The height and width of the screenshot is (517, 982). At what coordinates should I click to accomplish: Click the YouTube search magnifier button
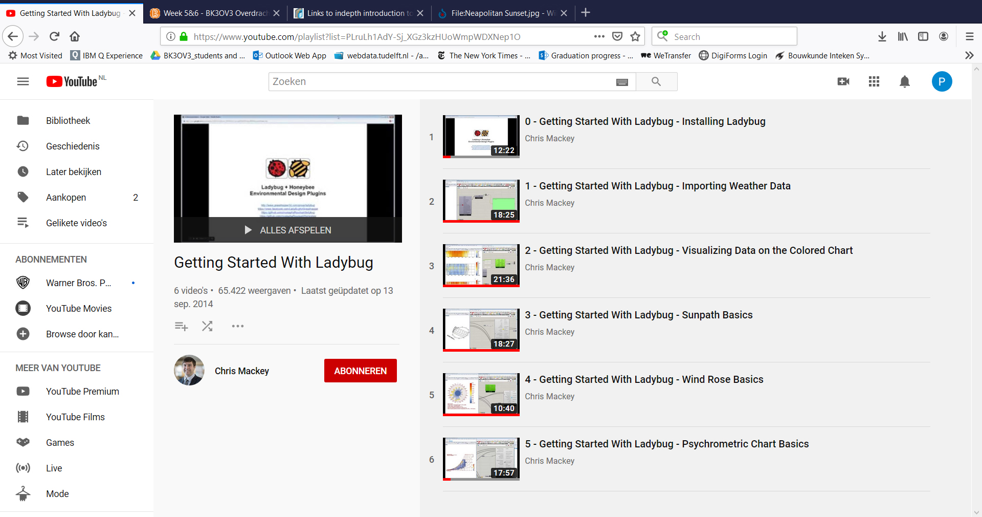[656, 81]
